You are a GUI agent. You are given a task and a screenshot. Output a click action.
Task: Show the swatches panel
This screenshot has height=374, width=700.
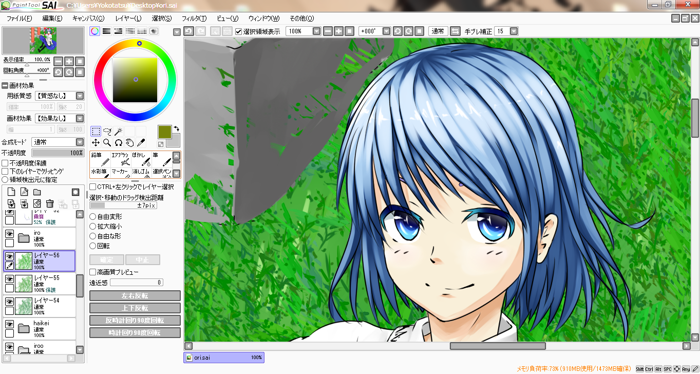point(142,31)
